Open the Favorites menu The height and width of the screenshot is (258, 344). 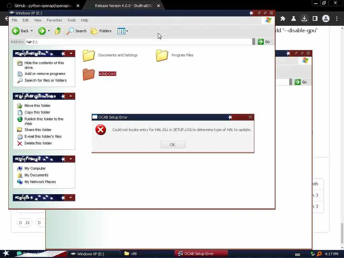tap(54, 20)
